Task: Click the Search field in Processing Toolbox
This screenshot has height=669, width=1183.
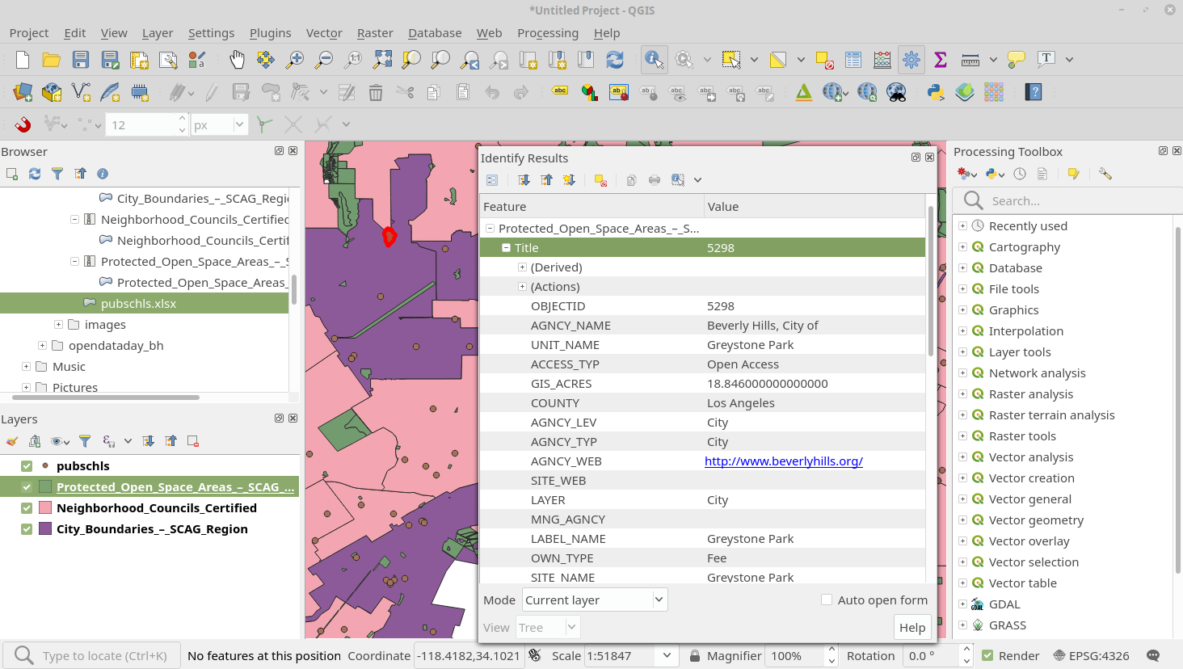Action: (1067, 200)
